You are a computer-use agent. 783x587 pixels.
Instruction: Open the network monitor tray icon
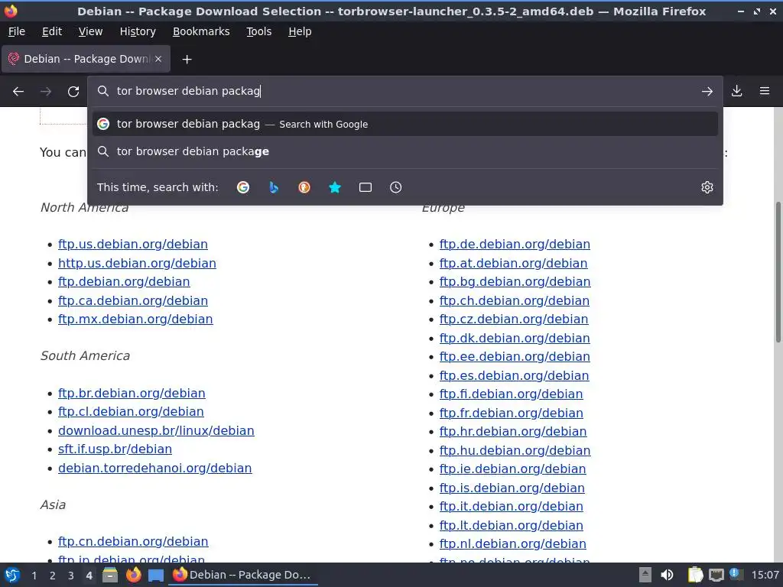click(716, 575)
